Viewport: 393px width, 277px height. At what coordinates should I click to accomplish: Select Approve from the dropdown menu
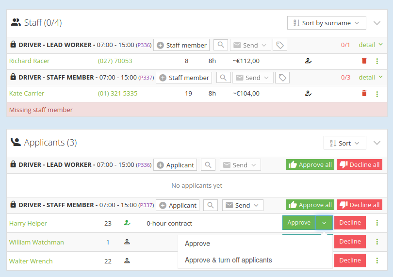pos(197,244)
